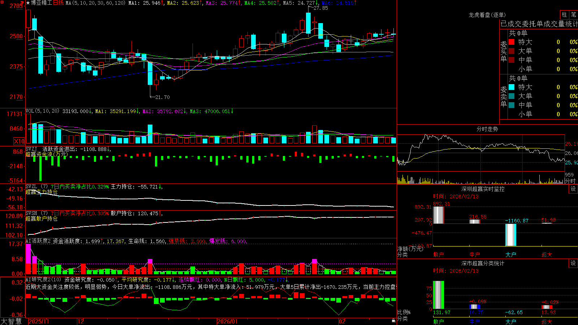578x325 pixels.
Task: Click the 27.85 high price label
Action: (x=321, y=8)
